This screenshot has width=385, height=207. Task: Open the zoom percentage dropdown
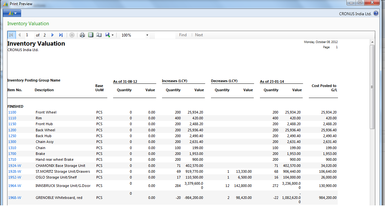tap(147, 35)
